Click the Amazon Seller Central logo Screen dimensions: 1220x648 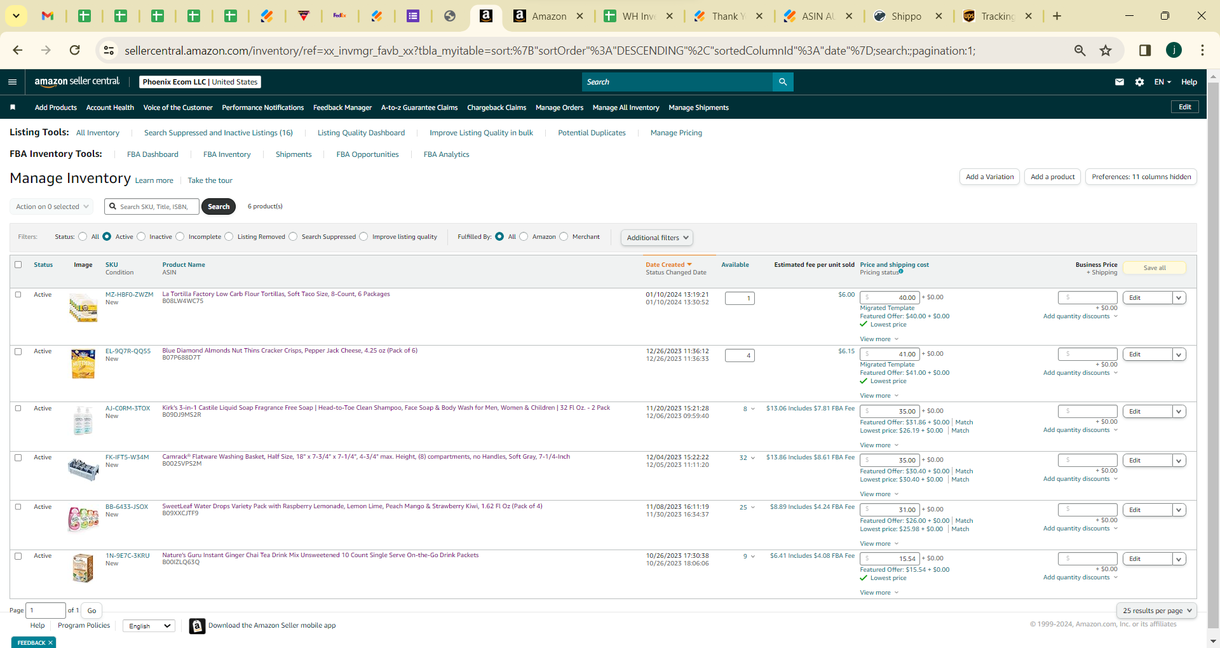pyautogui.click(x=77, y=81)
